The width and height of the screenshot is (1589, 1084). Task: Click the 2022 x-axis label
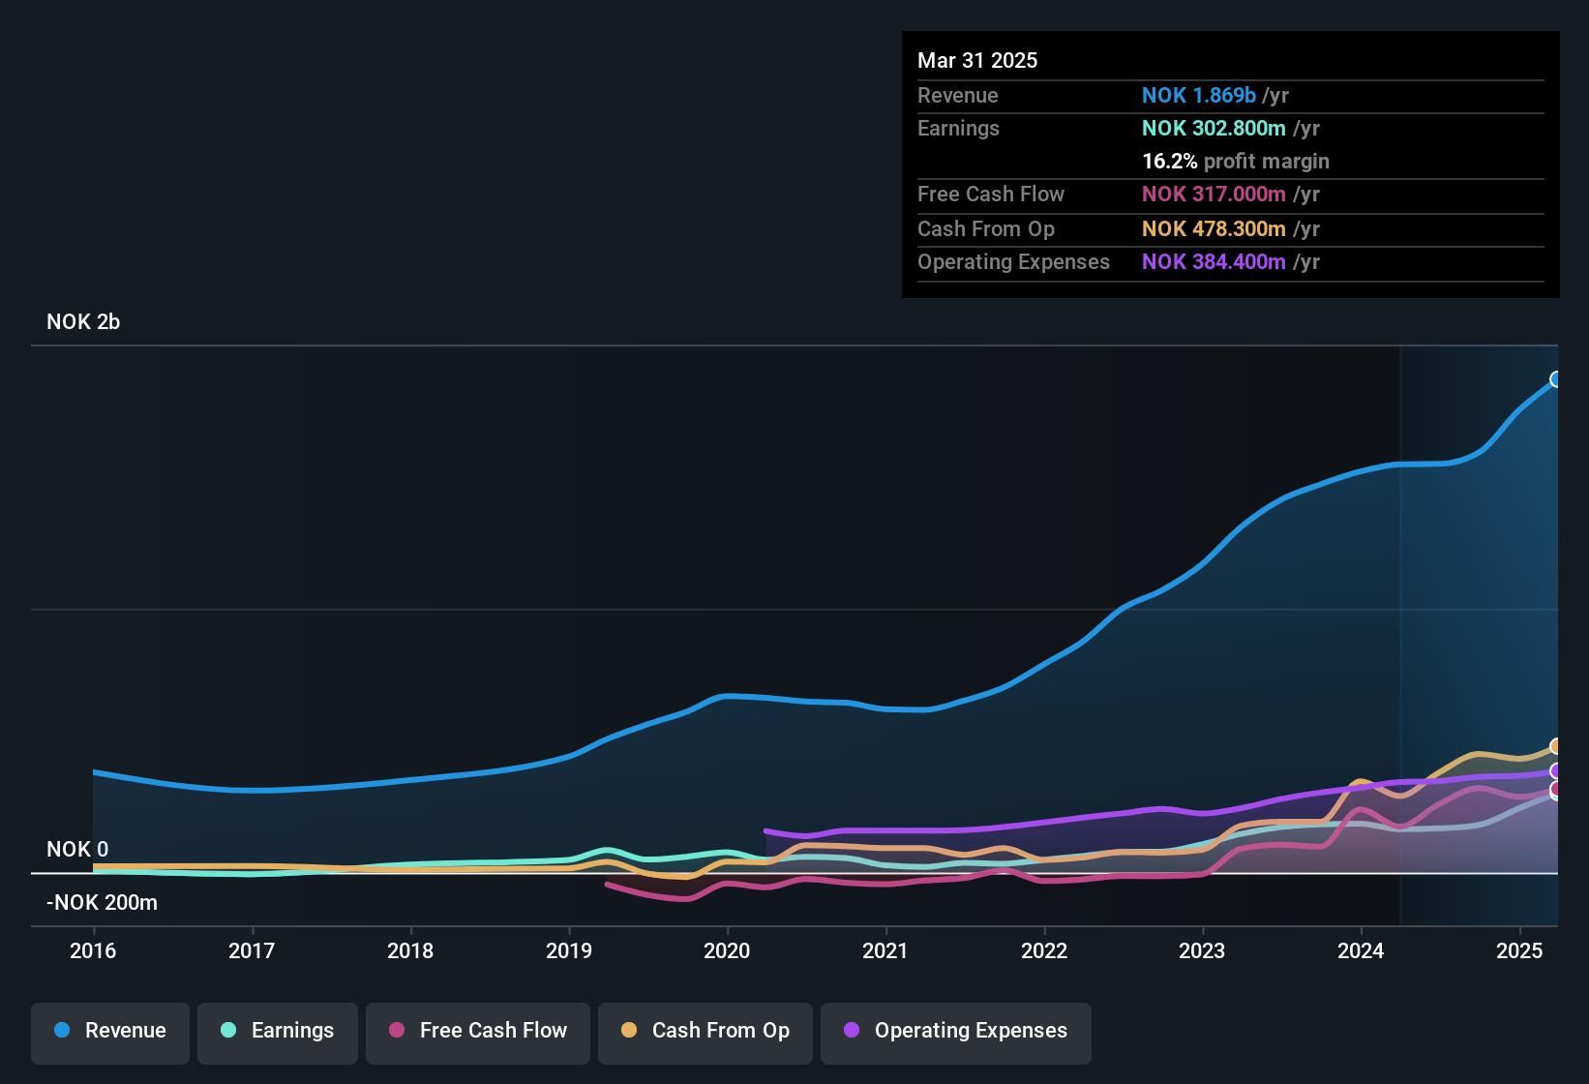[x=1044, y=950]
